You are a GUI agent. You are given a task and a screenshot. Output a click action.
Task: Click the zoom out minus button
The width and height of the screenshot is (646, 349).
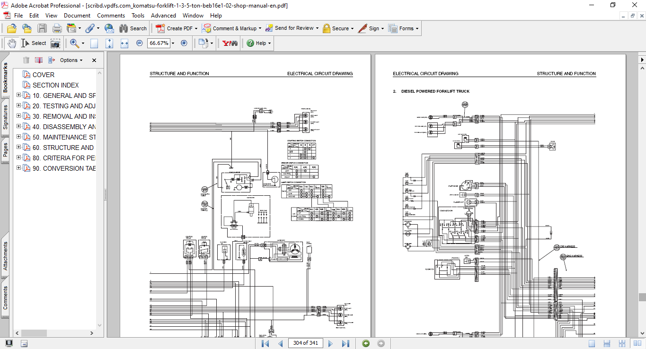[x=140, y=43]
